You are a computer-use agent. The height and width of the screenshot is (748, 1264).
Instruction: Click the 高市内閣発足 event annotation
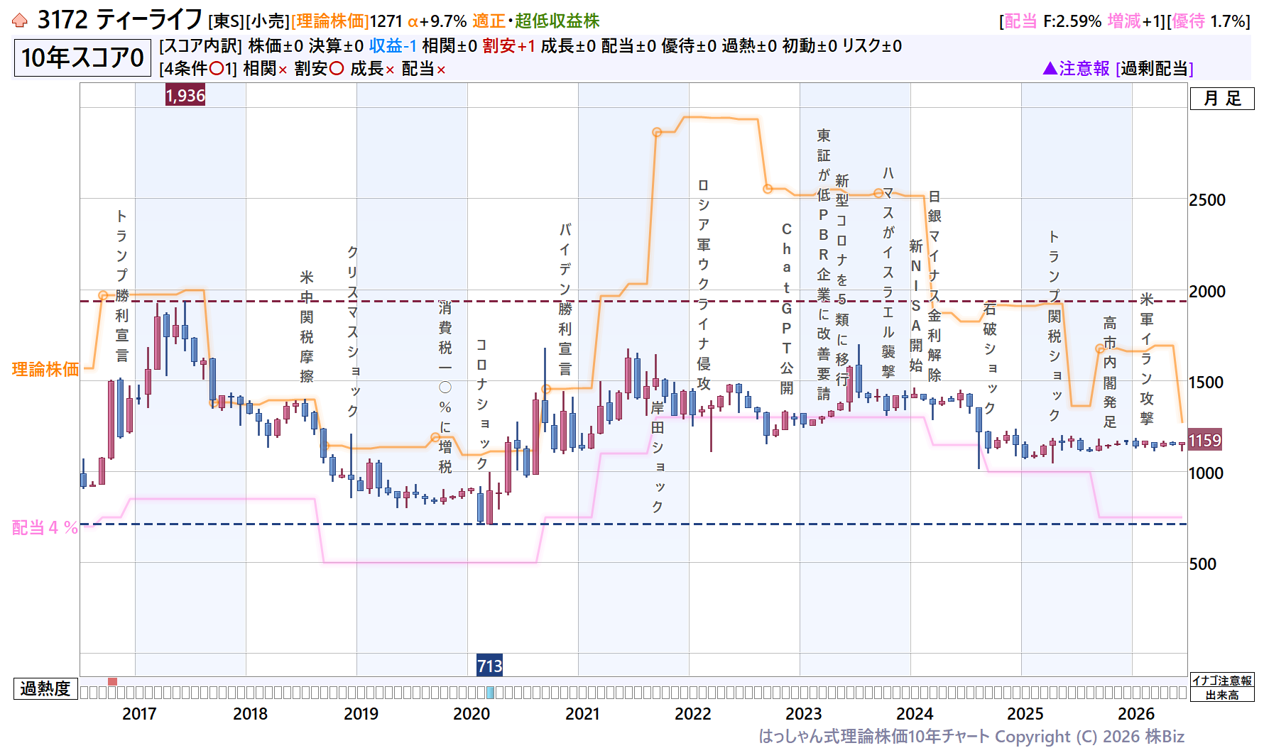click(x=1109, y=372)
